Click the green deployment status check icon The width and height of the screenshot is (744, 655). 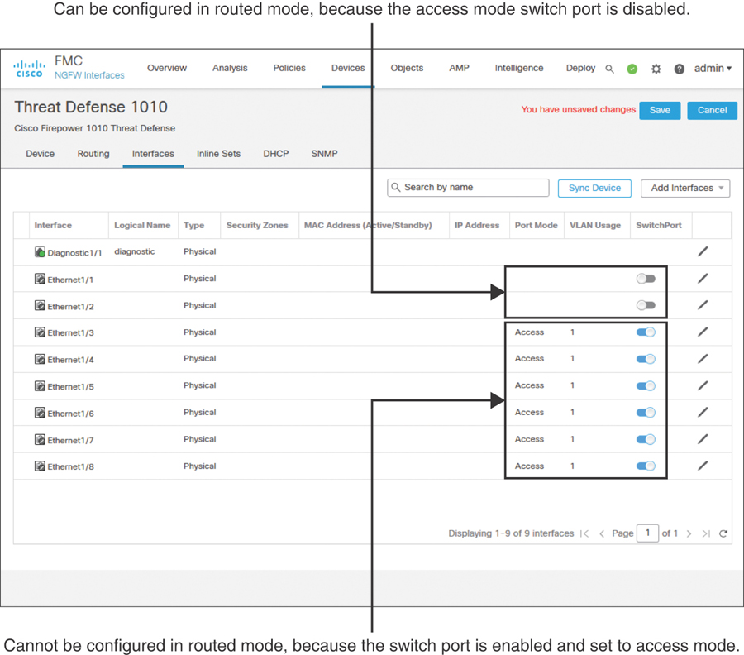632,69
